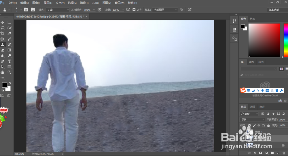Toggle type layer filter icon
The height and width of the screenshot is (156, 288).
tap(273, 114)
